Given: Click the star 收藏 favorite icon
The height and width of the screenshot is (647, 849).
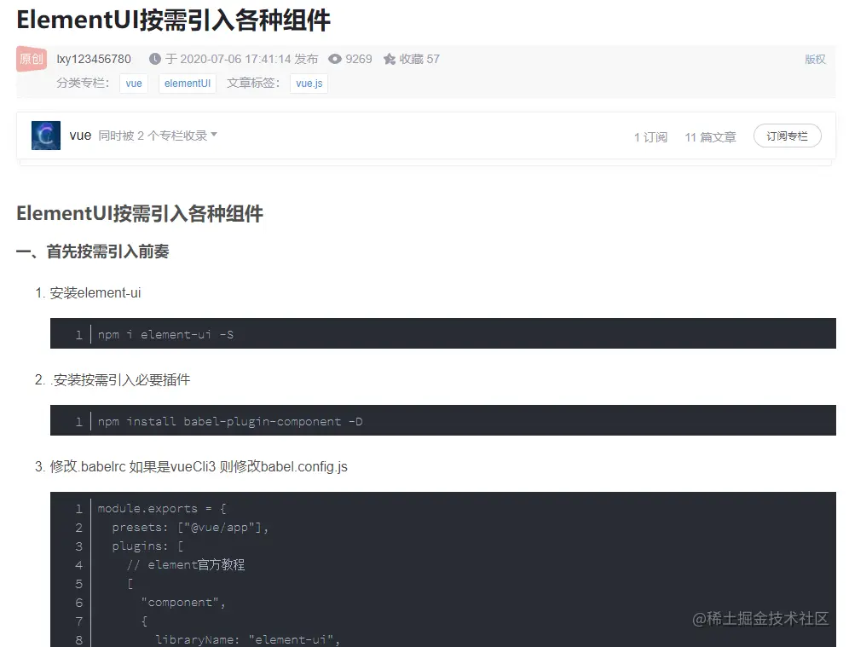Looking at the screenshot, I should 390,59.
